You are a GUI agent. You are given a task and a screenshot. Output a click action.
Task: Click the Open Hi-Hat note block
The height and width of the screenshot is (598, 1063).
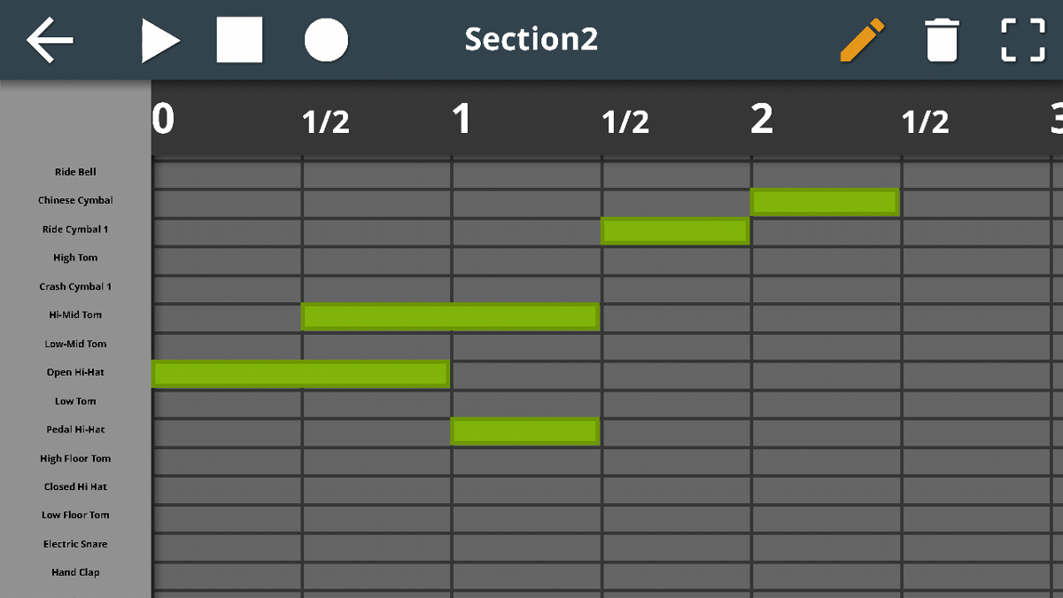(x=301, y=373)
